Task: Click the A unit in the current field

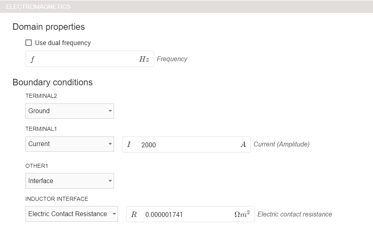Action: click(243, 144)
